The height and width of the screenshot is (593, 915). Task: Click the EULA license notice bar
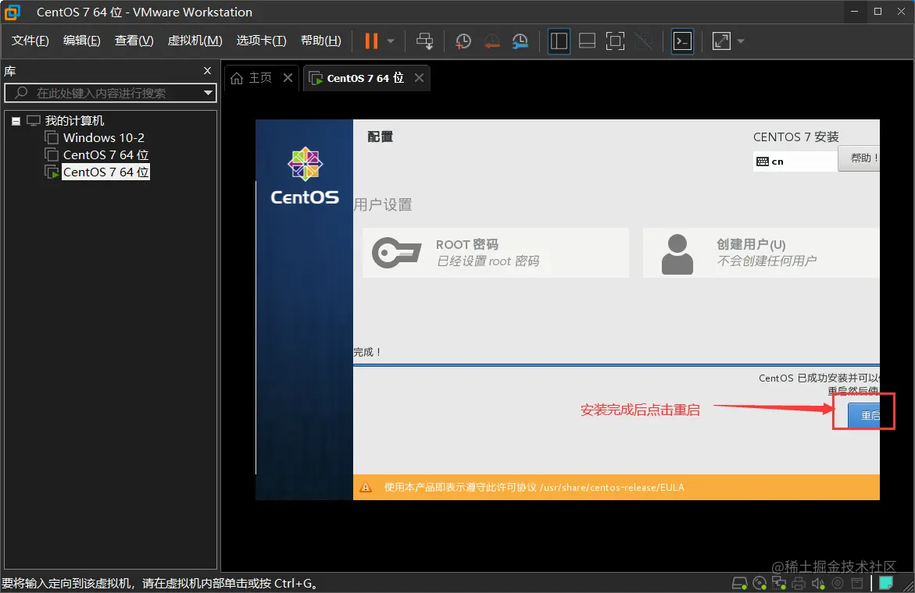(617, 487)
